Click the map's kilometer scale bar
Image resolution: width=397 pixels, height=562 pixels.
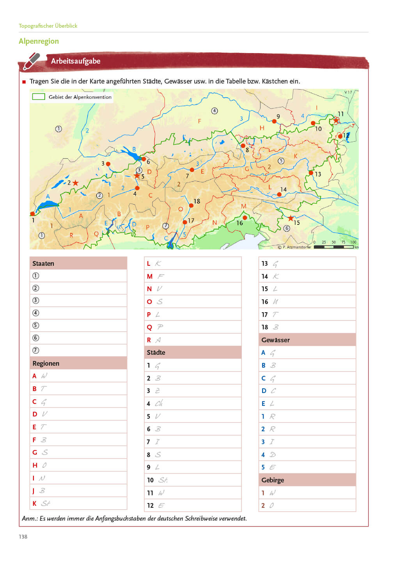pyautogui.click(x=334, y=247)
